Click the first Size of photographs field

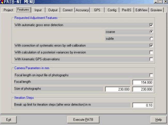coord(118,89)
